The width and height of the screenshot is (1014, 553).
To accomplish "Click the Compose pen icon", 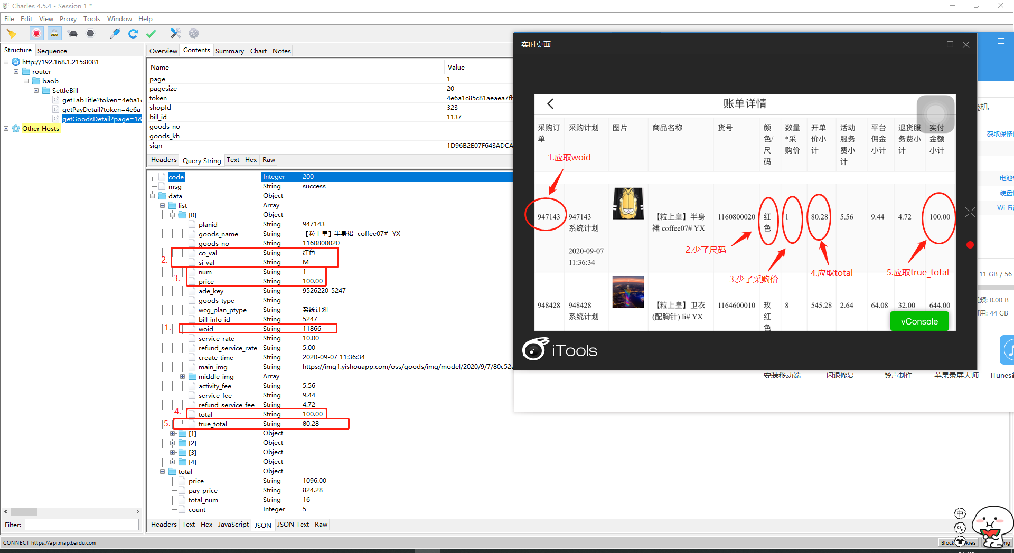I will [115, 34].
